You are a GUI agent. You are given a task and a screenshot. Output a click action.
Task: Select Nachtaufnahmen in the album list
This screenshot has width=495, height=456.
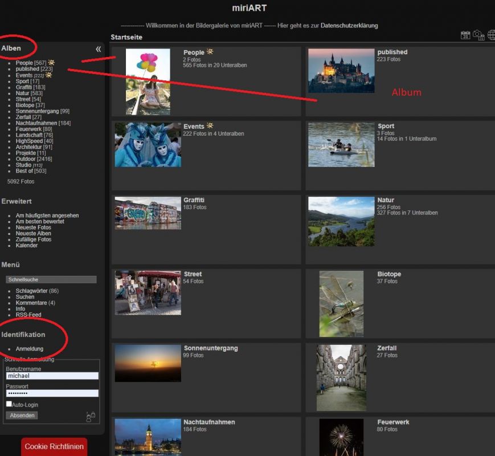[36, 123]
